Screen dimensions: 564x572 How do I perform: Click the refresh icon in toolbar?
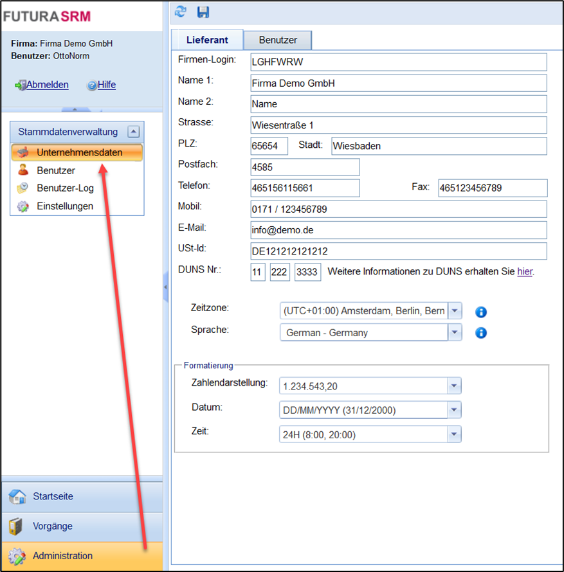[x=181, y=12]
